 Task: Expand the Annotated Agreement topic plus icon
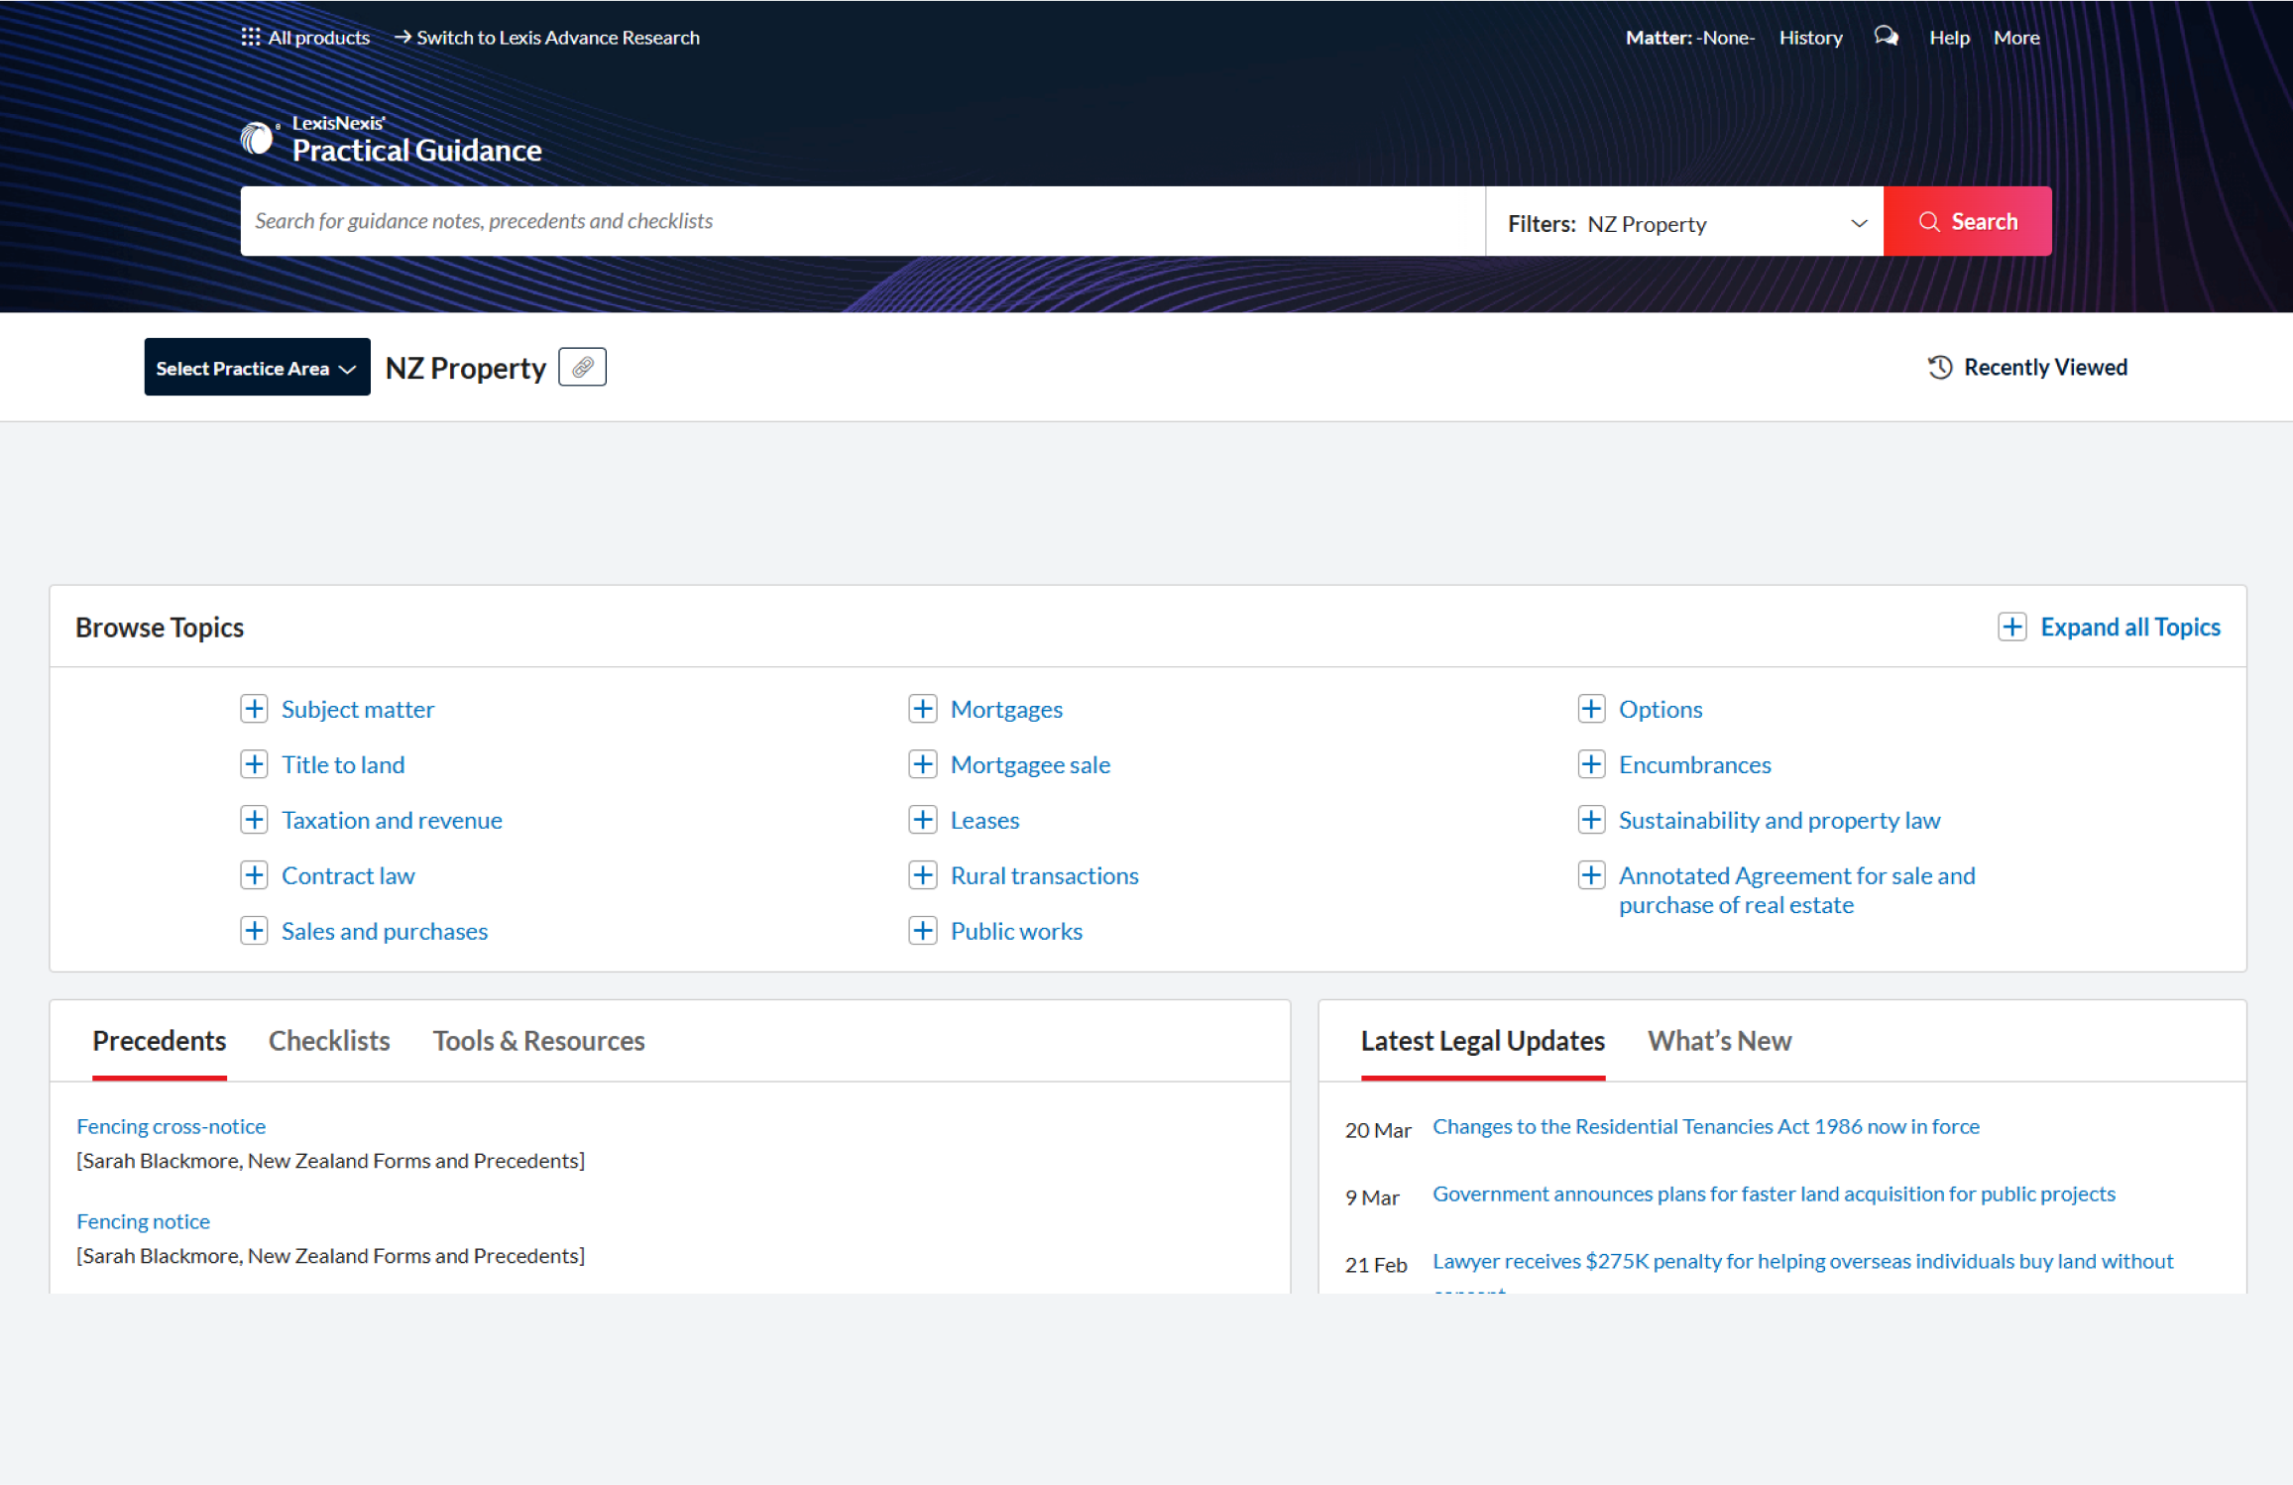1591,875
